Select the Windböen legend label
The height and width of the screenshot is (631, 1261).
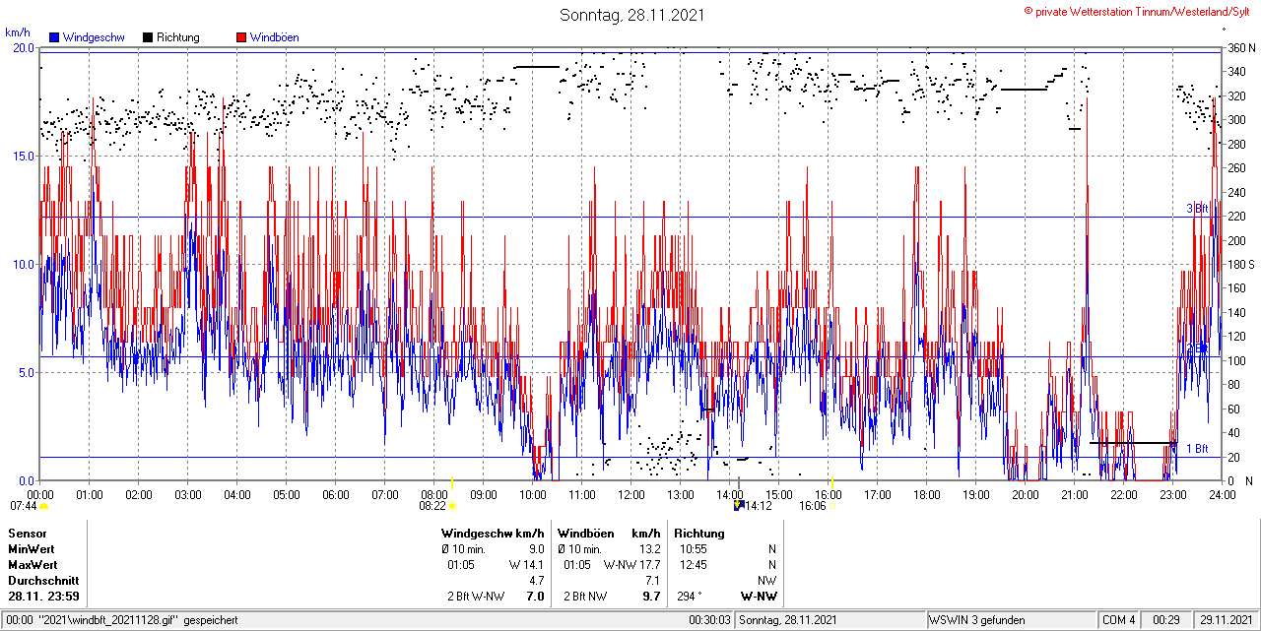pyautogui.click(x=275, y=37)
